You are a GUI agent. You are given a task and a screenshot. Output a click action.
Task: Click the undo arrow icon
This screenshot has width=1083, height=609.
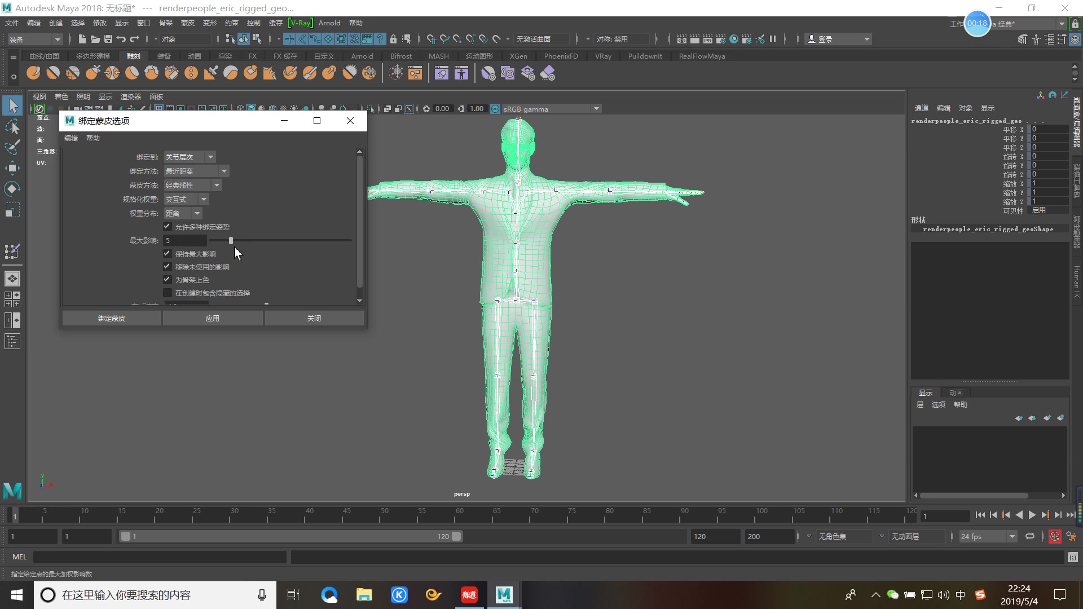(121, 39)
